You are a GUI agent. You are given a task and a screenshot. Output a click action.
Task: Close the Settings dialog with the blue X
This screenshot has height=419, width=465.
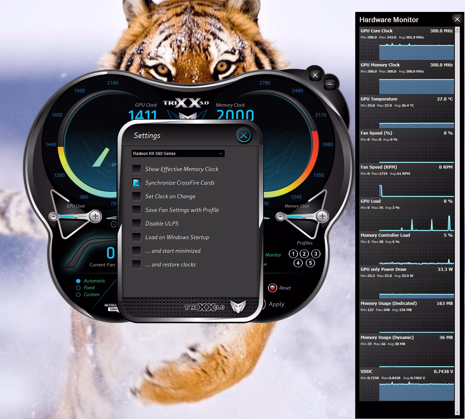[243, 136]
